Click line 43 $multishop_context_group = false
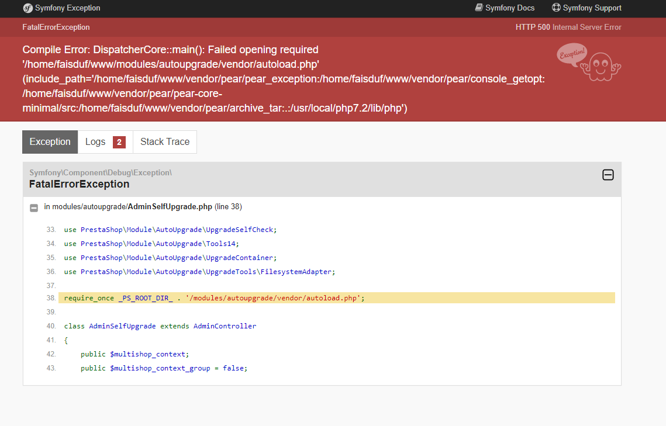Viewport: 666px width, 426px height. 164,368
